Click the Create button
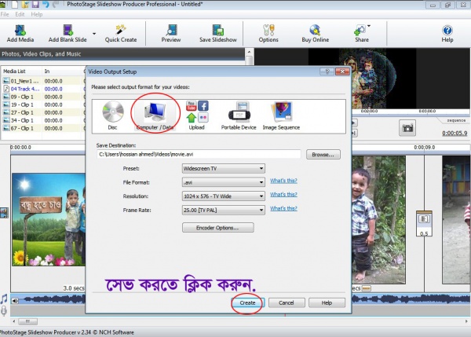The height and width of the screenshot is (337, 471). 247,302
